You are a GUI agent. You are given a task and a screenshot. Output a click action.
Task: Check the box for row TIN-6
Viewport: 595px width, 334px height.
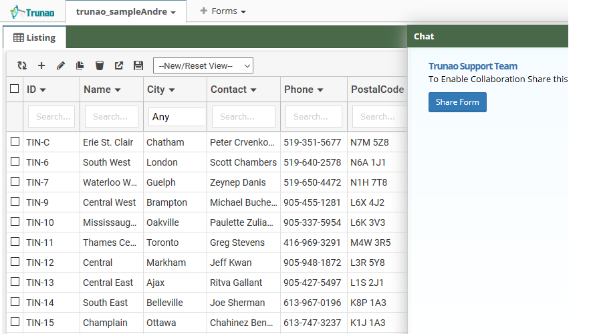15,162
